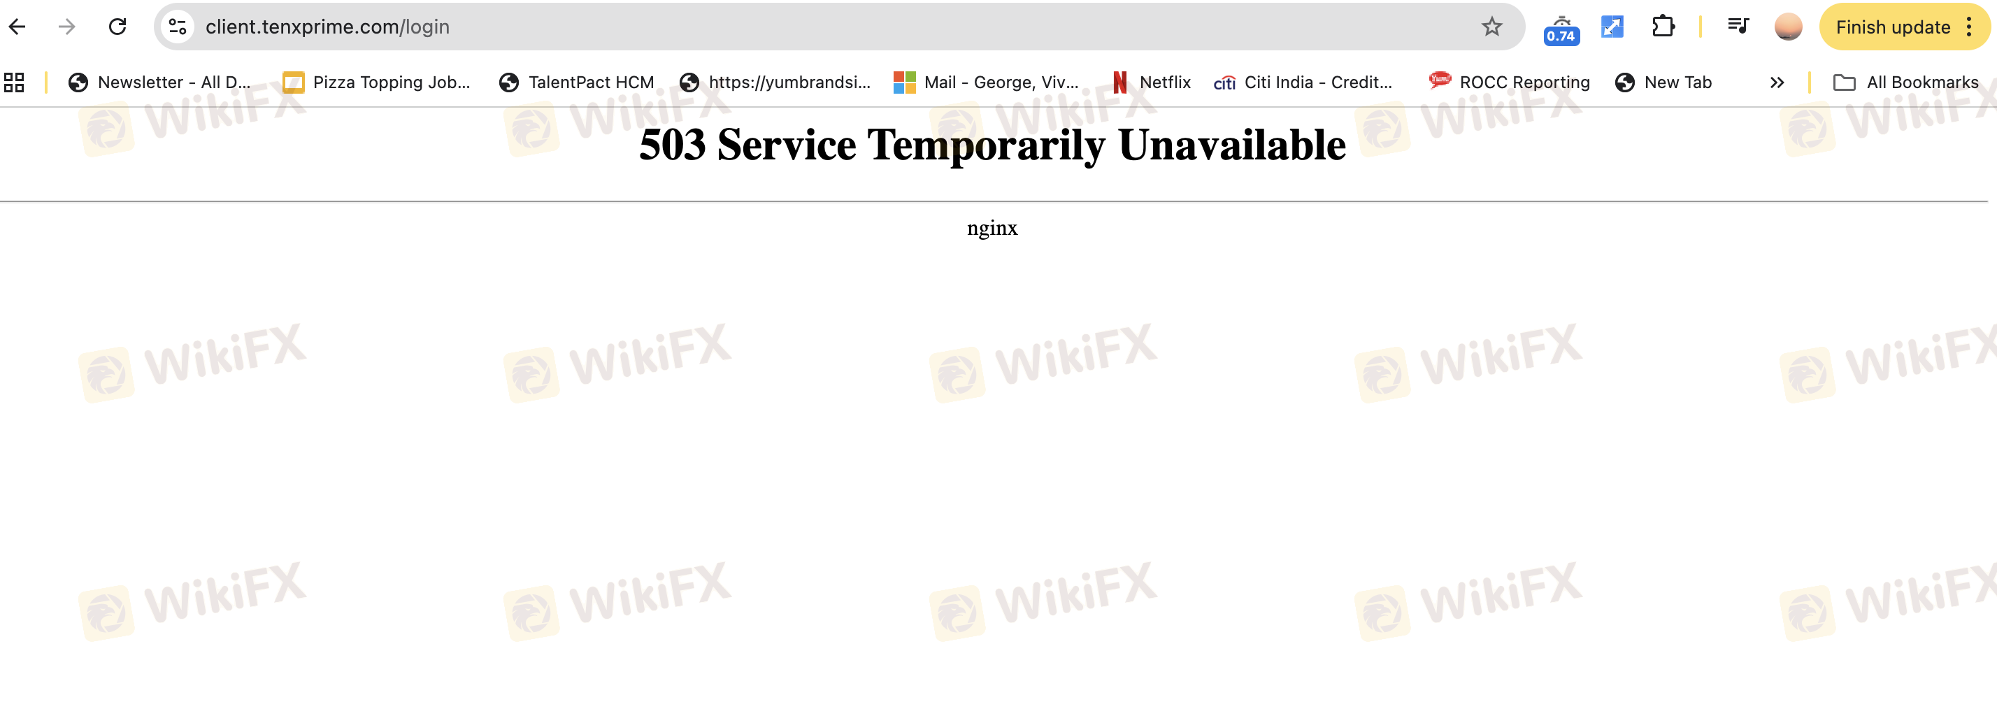Open media controls playlist icon

[1738, 27]
